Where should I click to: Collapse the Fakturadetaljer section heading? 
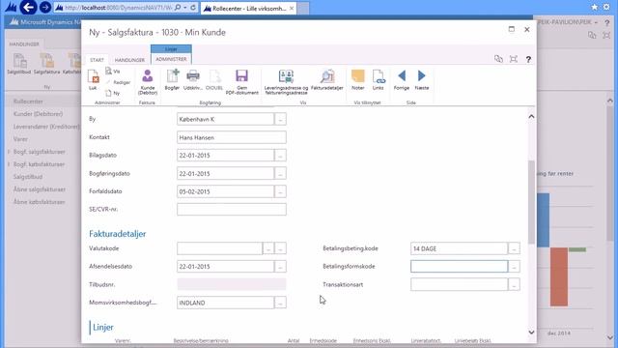click(x=118, y=234)
